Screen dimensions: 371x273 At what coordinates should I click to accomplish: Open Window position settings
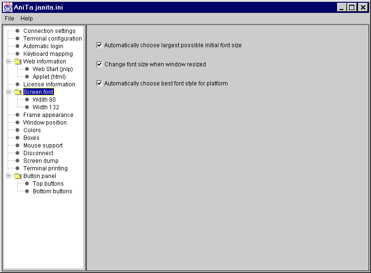click(45, 122)
